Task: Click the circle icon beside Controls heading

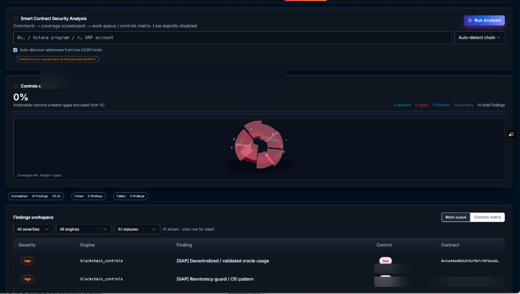Action: [x=16, y=86]
